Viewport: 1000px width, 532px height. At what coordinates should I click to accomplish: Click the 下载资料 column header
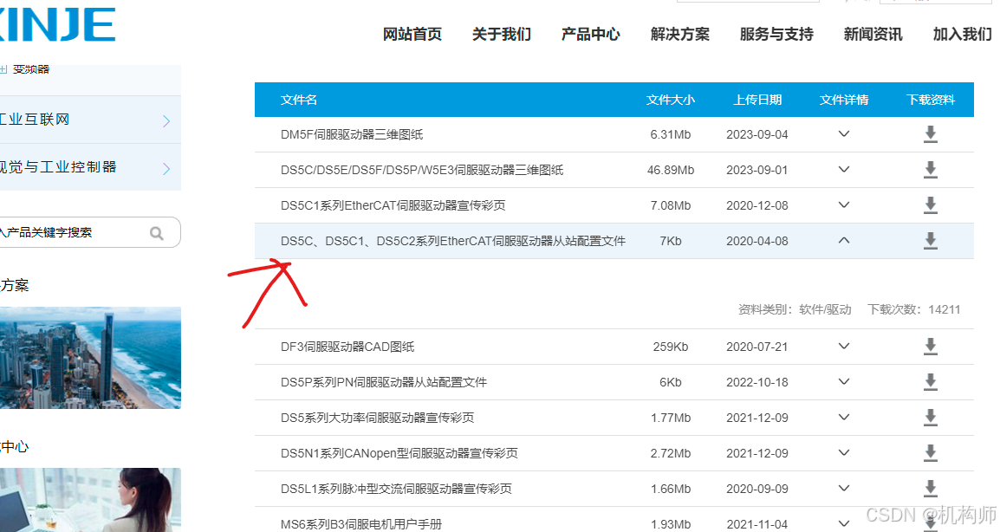[931, 100]
